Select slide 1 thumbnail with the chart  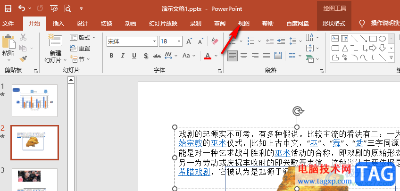(x=34, y=100)
